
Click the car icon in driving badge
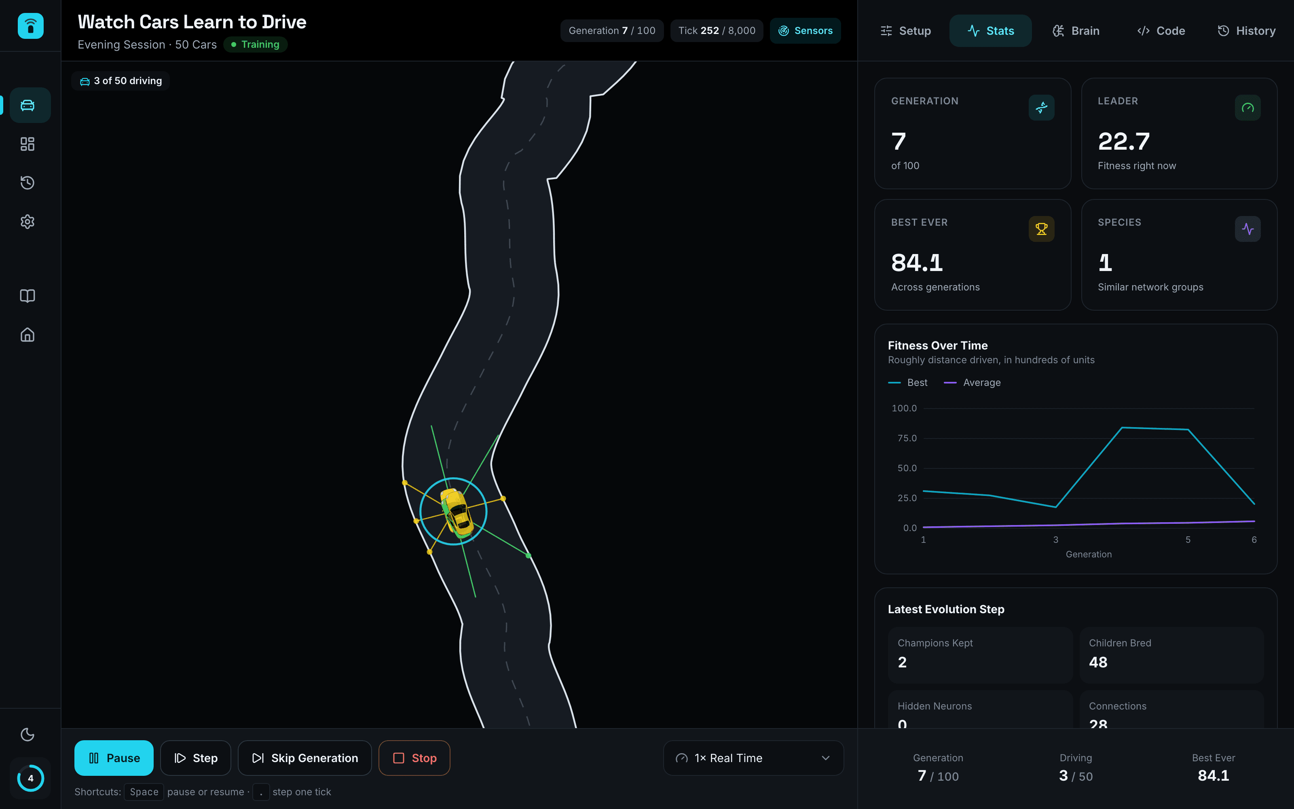(85, 81)
